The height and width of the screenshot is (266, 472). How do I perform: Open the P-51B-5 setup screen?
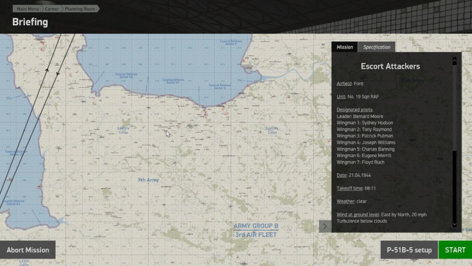pyautogui.click(x=409, y=250)
